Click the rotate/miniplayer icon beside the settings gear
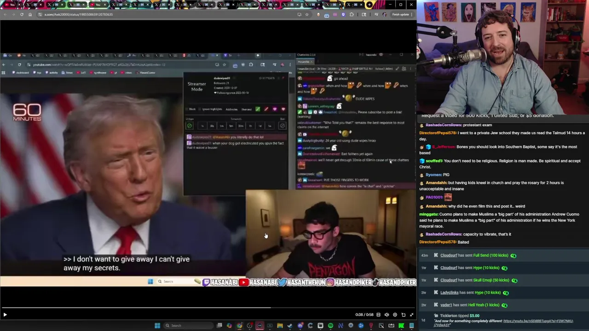This screenshot has width=589, height=331. (404, 314)
